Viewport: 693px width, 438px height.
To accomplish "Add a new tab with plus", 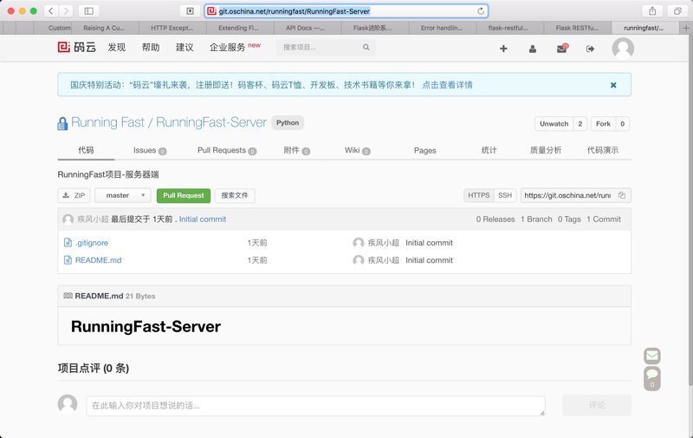I will tap(686, 28).
